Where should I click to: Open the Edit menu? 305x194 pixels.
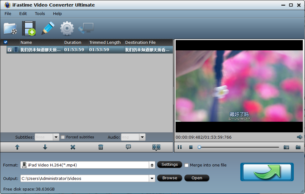[23, 13]
